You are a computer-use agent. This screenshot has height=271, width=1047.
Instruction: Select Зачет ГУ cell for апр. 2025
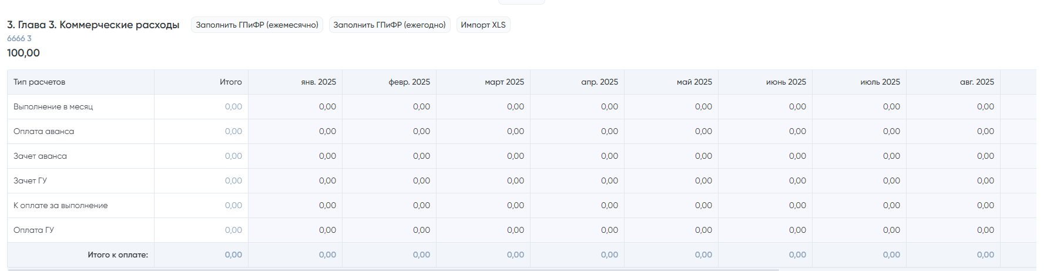(x=578, y=180)
